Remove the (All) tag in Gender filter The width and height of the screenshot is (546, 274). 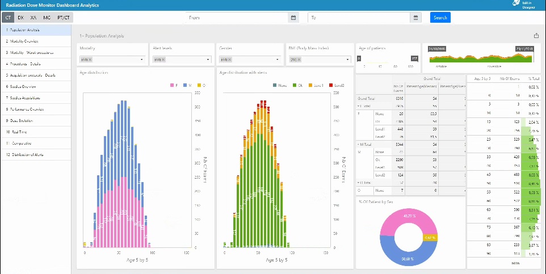point(228,60)
